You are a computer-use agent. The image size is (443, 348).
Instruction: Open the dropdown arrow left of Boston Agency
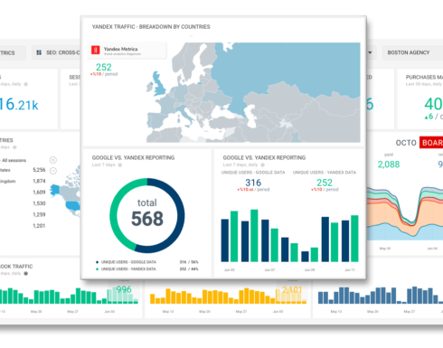(x=370, y=52)
